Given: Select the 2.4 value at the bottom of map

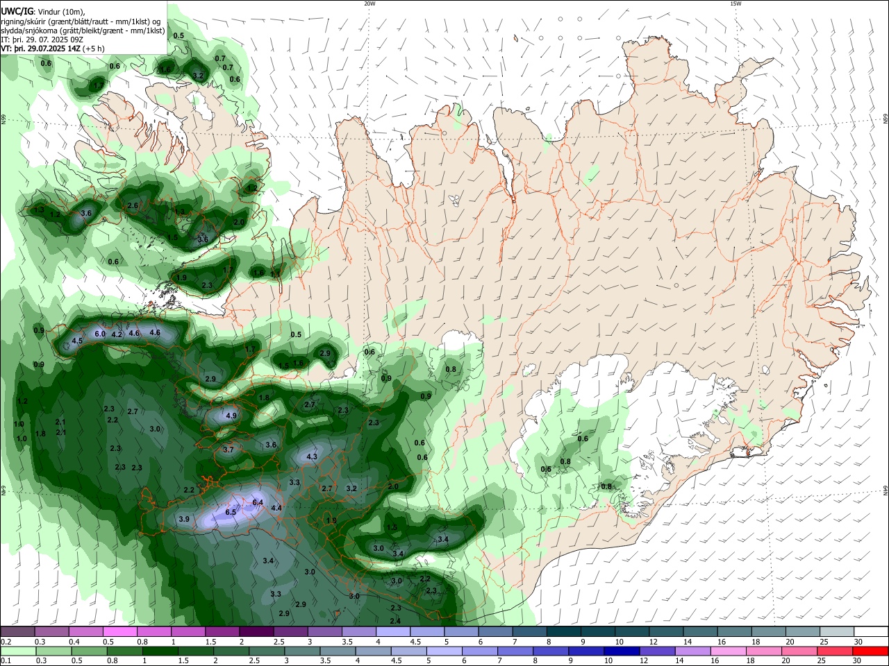Looking at the screenshot, I should (395, 621).
